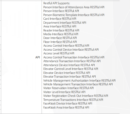Click 'FaceKiosk Area Interface RESTful API' text
The width and height of the screenshot is (130, 114).
[66, 108]
